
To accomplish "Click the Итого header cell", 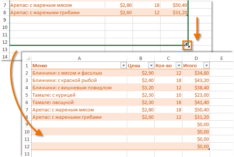I will (196, 65).
